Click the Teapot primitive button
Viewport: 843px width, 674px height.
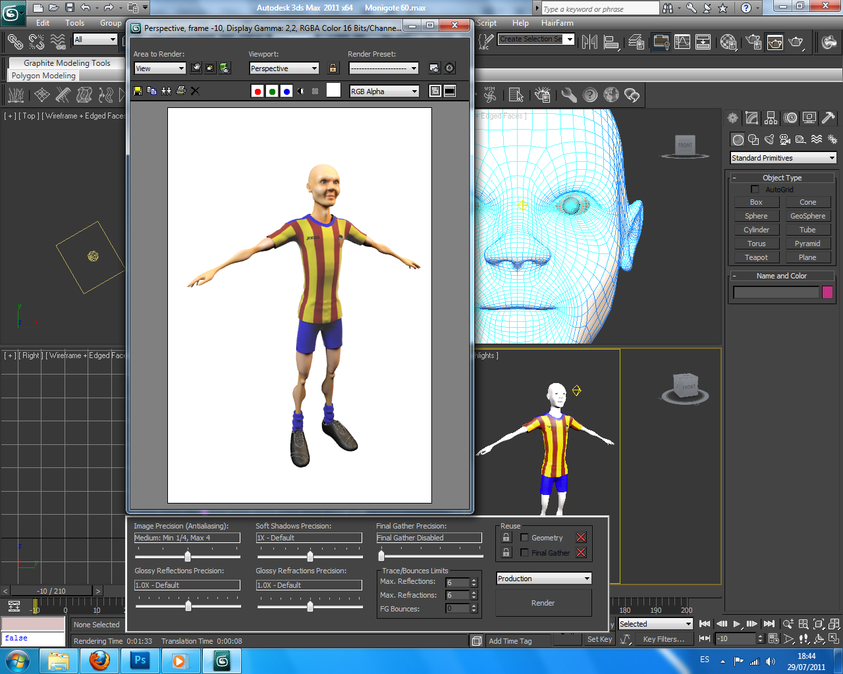756,257
